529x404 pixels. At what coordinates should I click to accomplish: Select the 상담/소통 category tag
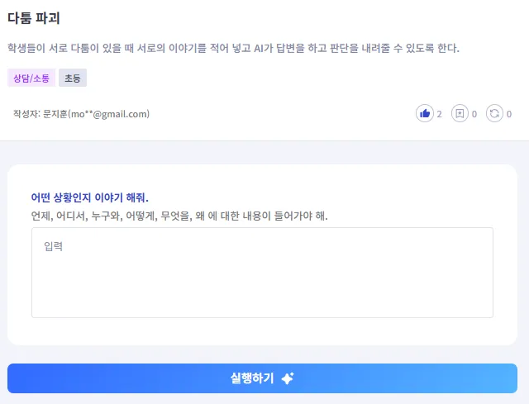(31, 78)
